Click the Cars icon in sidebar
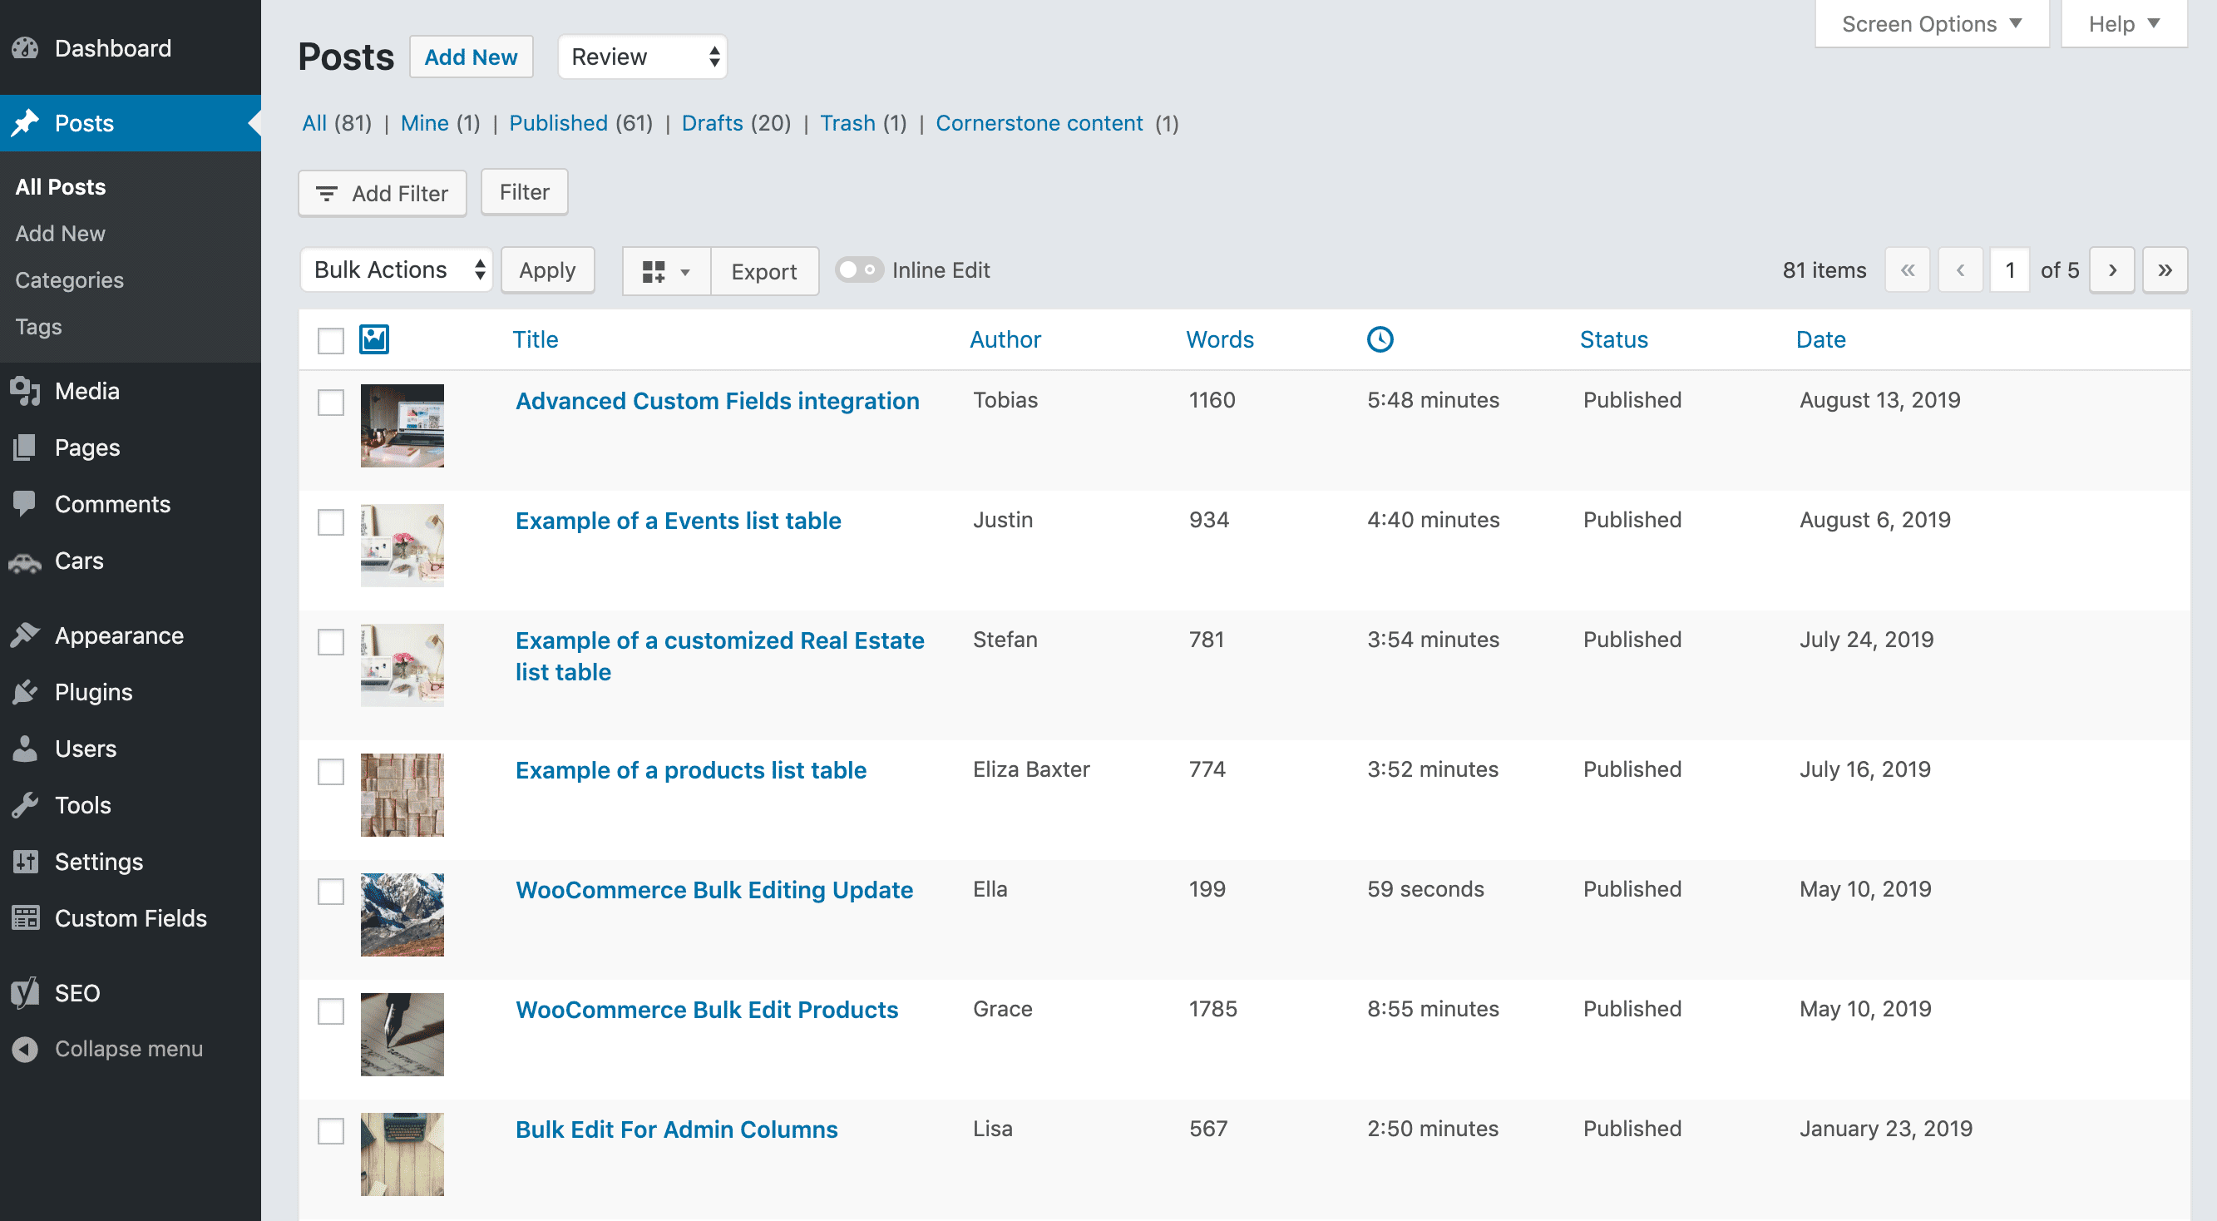The height and width of the screenshot is (1221, 2217). tap(25, 561)
